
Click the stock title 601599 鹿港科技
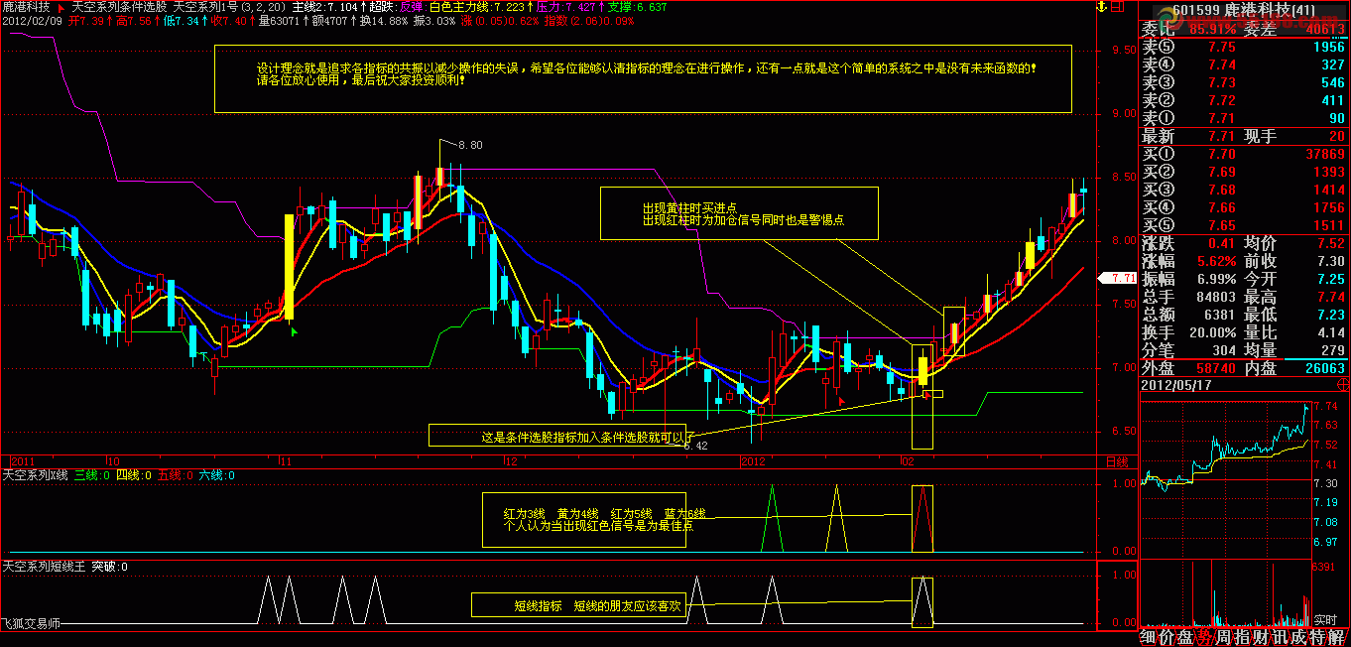point(1243,10)
